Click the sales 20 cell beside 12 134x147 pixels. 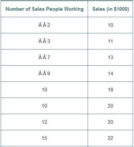coord(110,122)
